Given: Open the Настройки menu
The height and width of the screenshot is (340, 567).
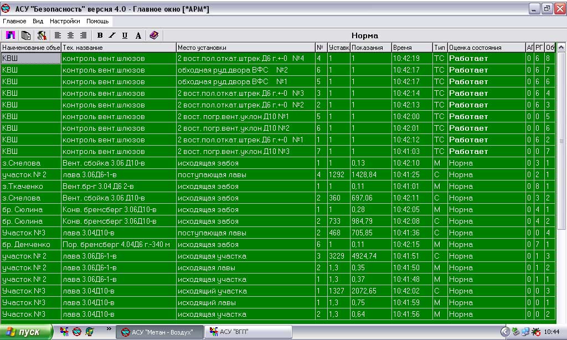Looking at the screenshot, I should click(x=65, y=21).
